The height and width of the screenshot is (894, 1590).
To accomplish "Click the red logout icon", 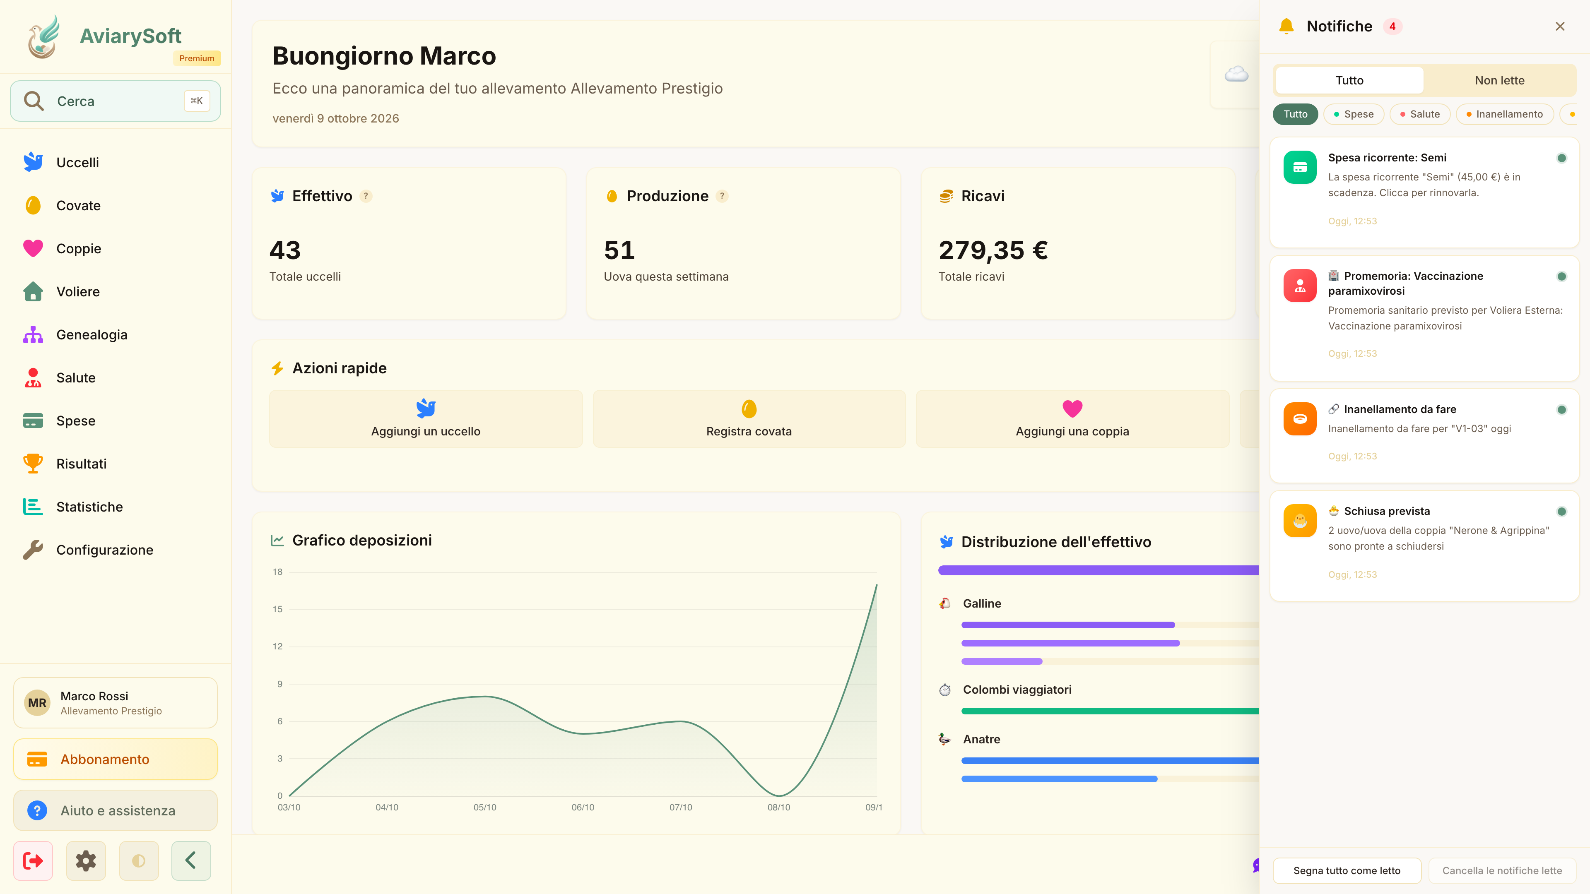I will (x=33, y=861).
